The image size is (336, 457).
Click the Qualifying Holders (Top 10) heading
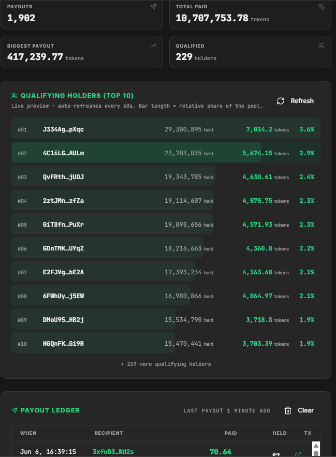click(x=77, y=96)
